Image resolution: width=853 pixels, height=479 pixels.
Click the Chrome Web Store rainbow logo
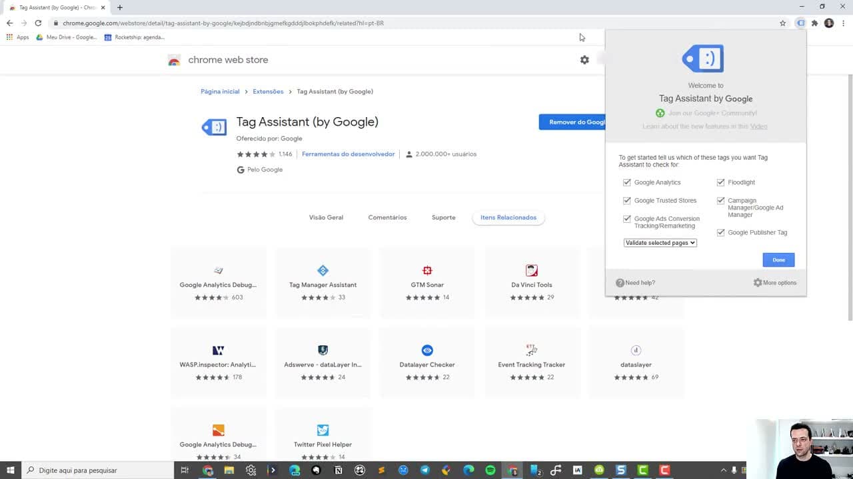click(x=174, y=61)
